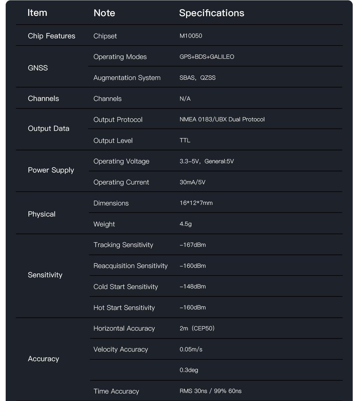Select the Cold Start Sensitivity -148dBm value

[x=193, y=287]
